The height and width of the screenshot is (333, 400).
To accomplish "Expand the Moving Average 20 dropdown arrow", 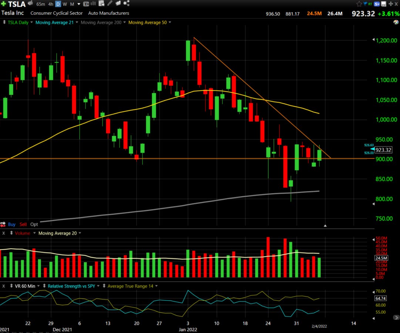I will 80,233.
